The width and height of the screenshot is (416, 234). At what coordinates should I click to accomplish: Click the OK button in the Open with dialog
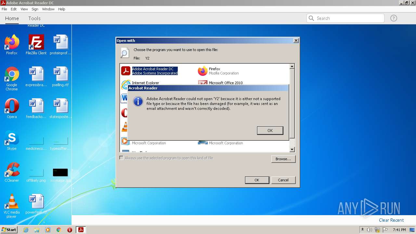[x=257, y=180]
